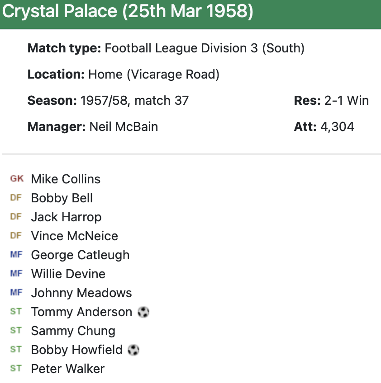Screen dimensions: 381x383
Task: Click the ST icon beside Peter Walker
Action: 16,369
